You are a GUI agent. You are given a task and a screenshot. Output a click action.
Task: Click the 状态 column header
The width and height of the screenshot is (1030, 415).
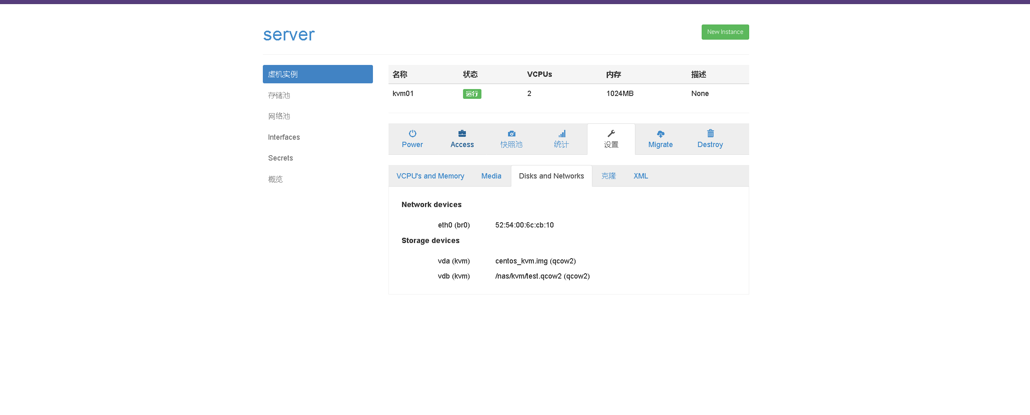pyautogui.click(x=470, y=74)
